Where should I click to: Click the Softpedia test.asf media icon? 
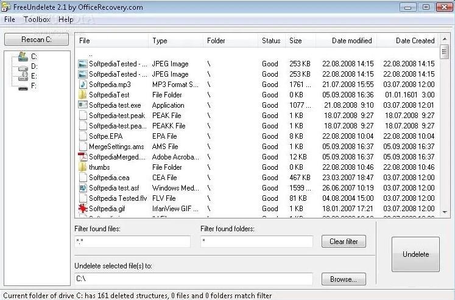[x=83, y=188]
